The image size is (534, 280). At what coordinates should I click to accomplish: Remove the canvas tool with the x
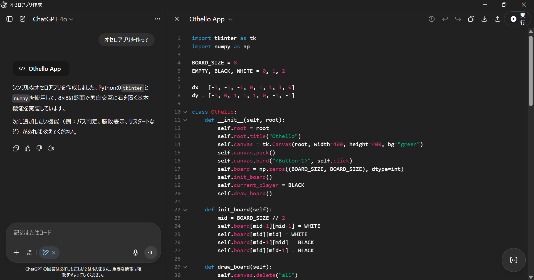point(54,253)
